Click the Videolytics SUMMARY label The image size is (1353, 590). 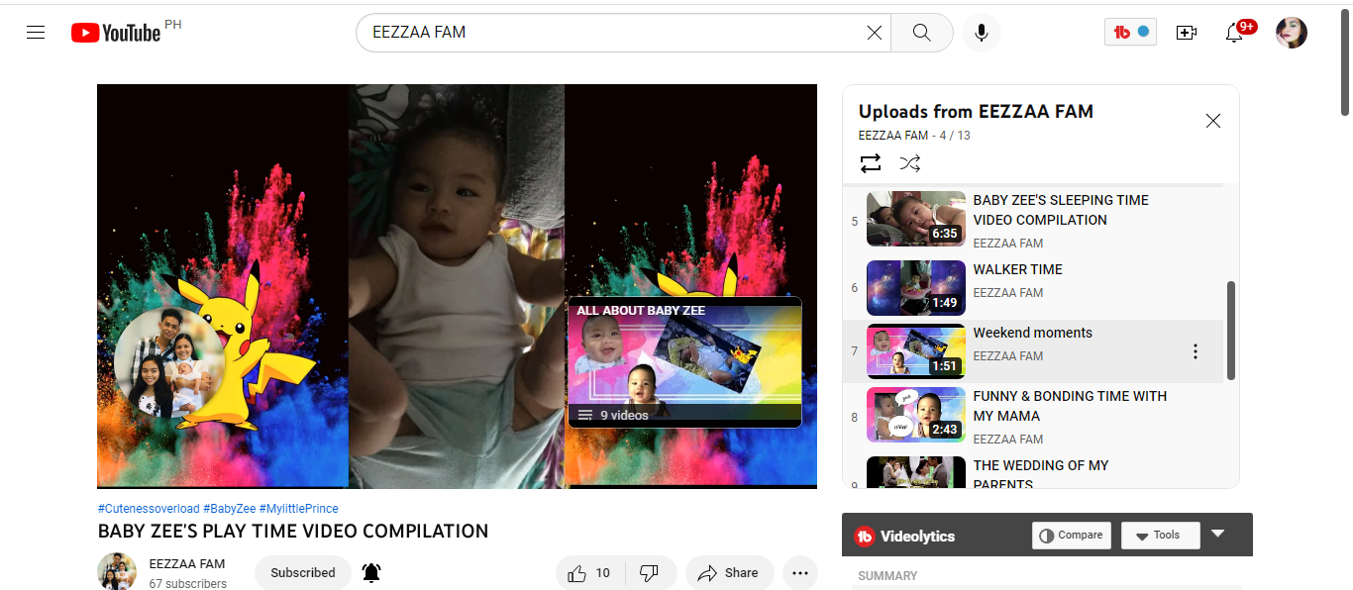887,576
